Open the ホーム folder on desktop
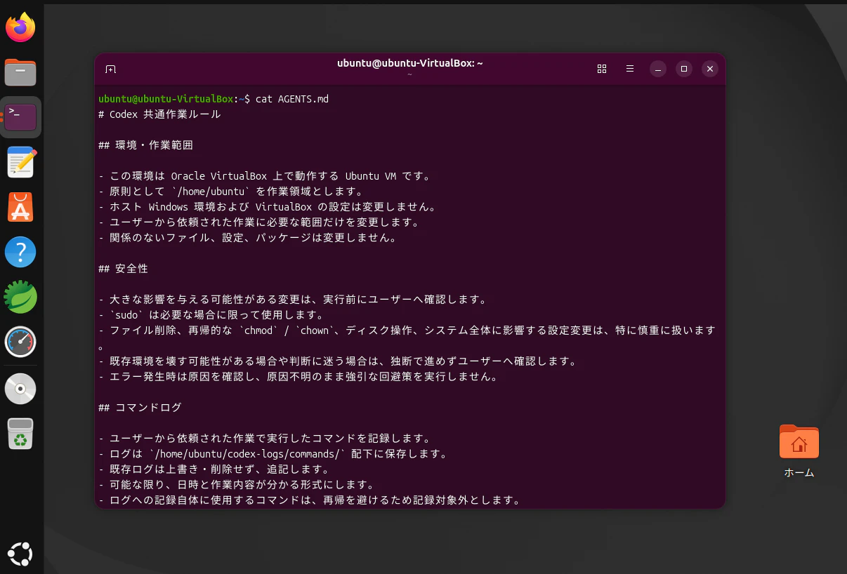 [799, 450]
